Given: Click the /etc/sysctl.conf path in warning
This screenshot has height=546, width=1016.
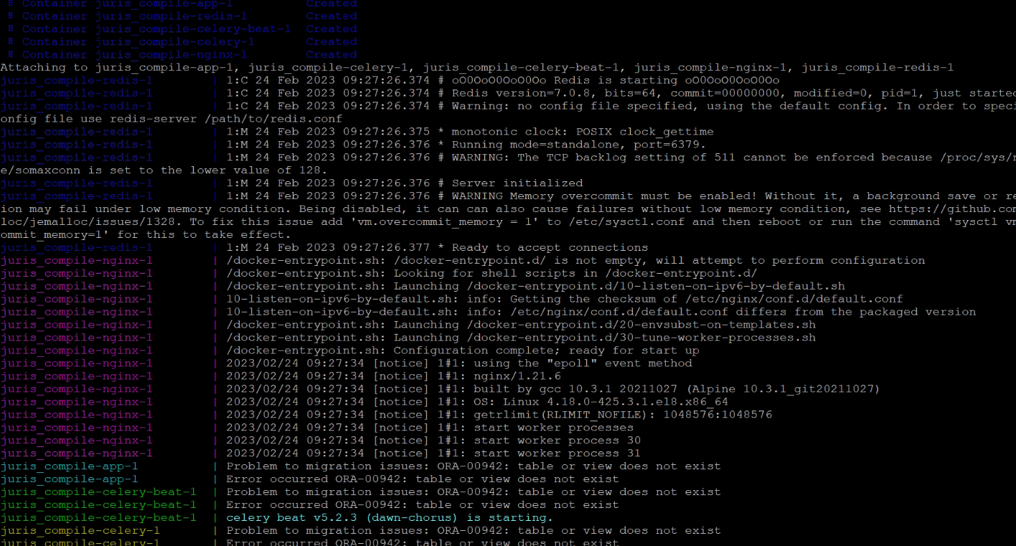Looking at the screenshot, I should click(644, 222).
